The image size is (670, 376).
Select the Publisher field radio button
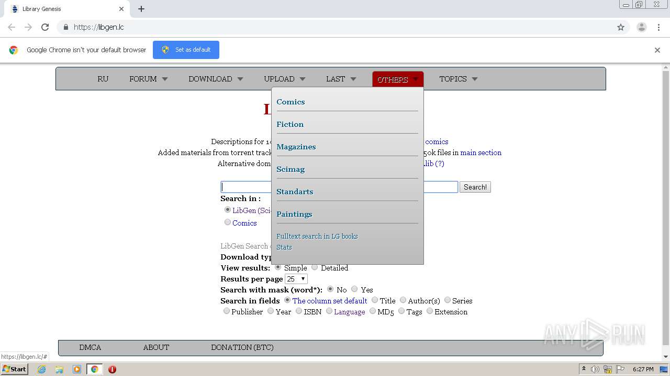(x=227, y=311)
